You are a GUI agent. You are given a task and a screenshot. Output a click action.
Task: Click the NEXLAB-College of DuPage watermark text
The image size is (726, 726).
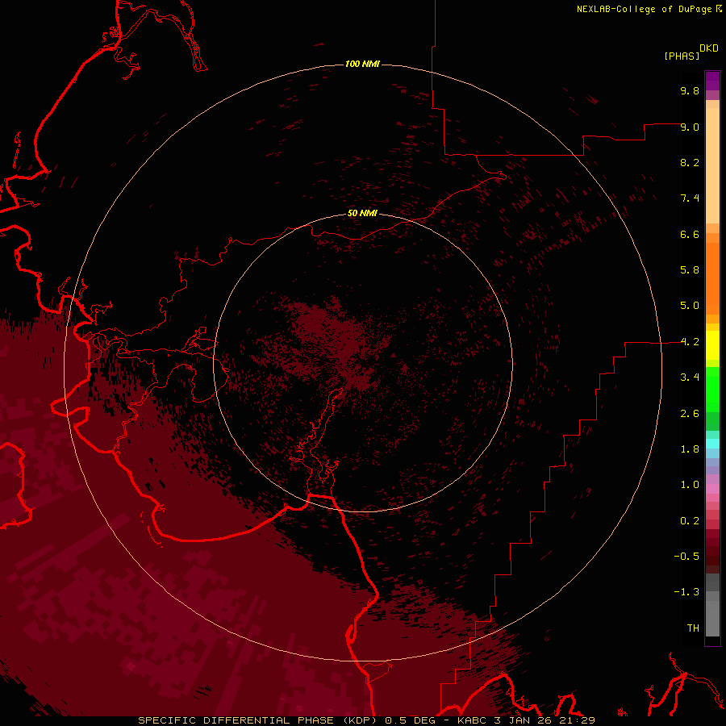(645, 9)
